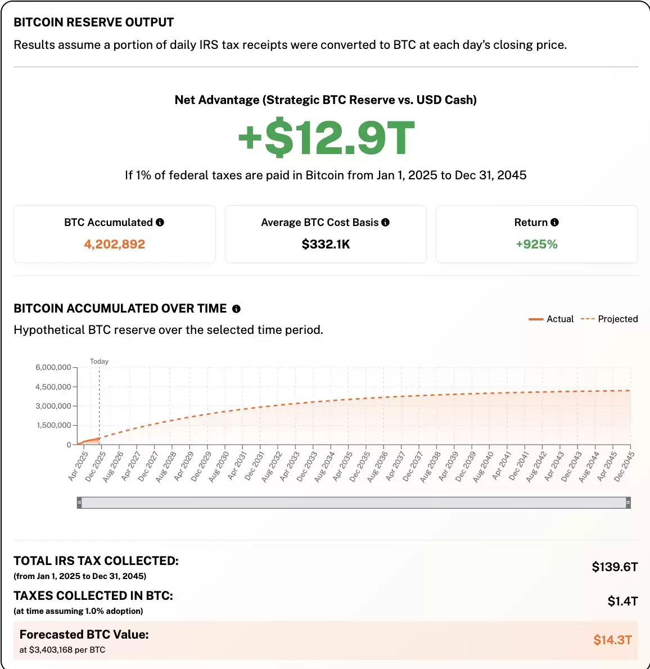Show info for Bitcoin Accumulated Over Time heading
Screen dimensions: 650x669
tap(236, 309)
